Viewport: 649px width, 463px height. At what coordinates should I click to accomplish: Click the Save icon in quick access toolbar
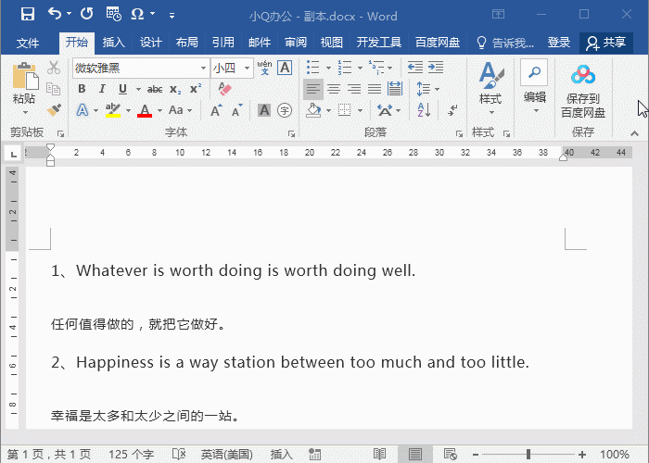click(27, 15)
